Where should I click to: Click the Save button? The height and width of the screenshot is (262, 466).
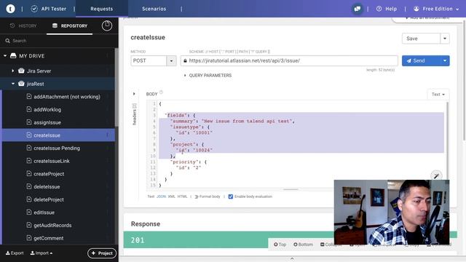pos(421,39)
